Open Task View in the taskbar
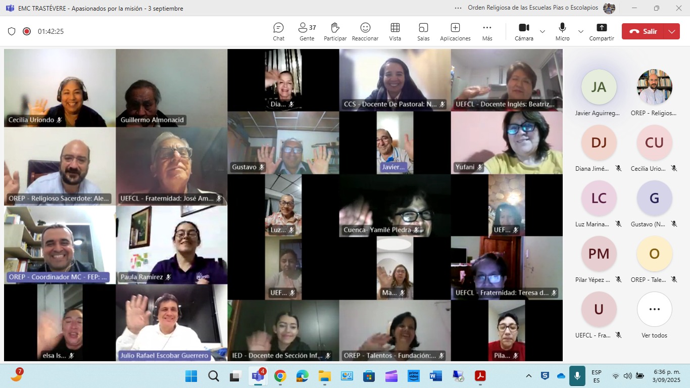690x388 pixels. (235, 376)
